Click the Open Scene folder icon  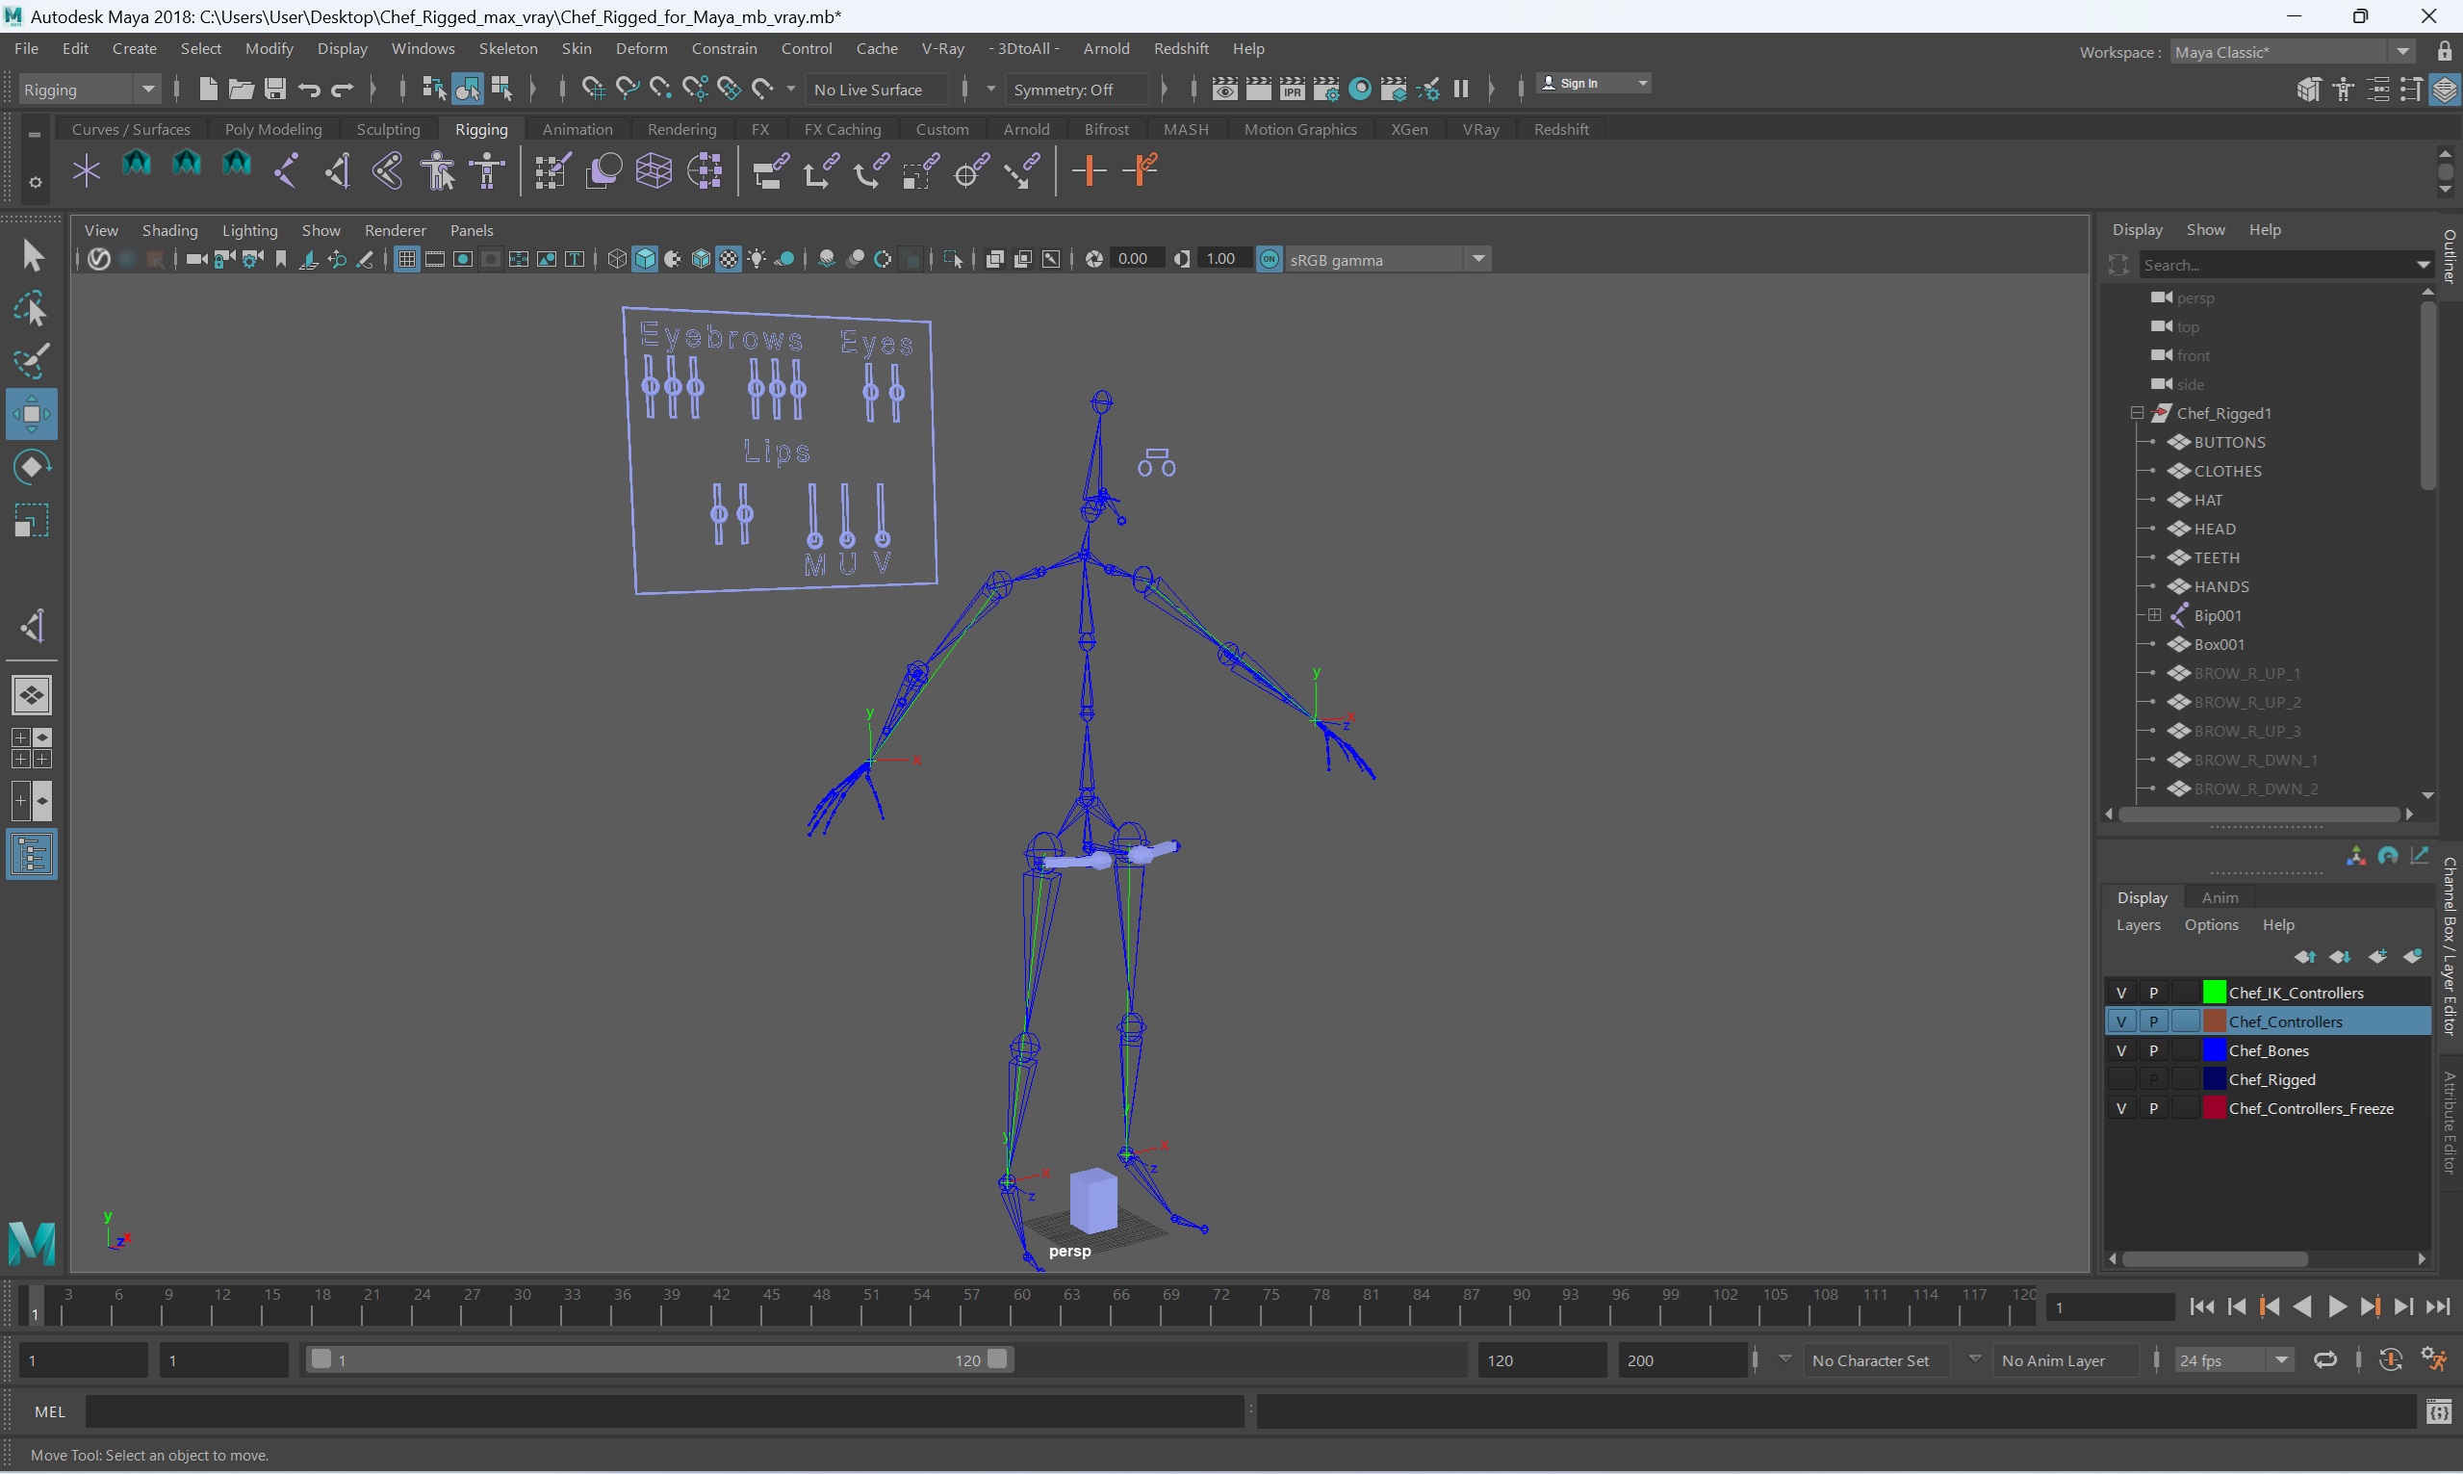[242, 90]
